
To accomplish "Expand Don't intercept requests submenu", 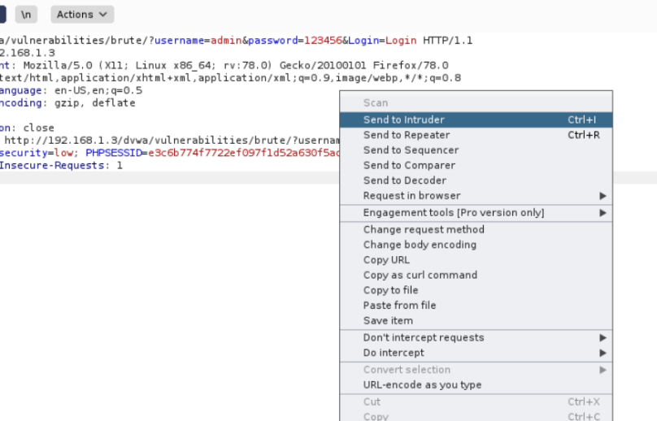I will pyautogui.click(x=424, y=337).
